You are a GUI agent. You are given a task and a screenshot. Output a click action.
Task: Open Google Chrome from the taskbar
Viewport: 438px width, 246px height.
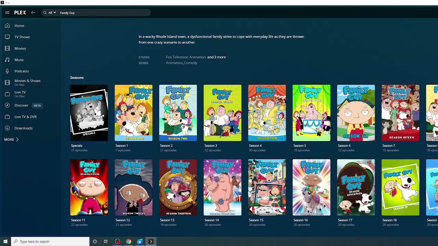click(129, 242)
